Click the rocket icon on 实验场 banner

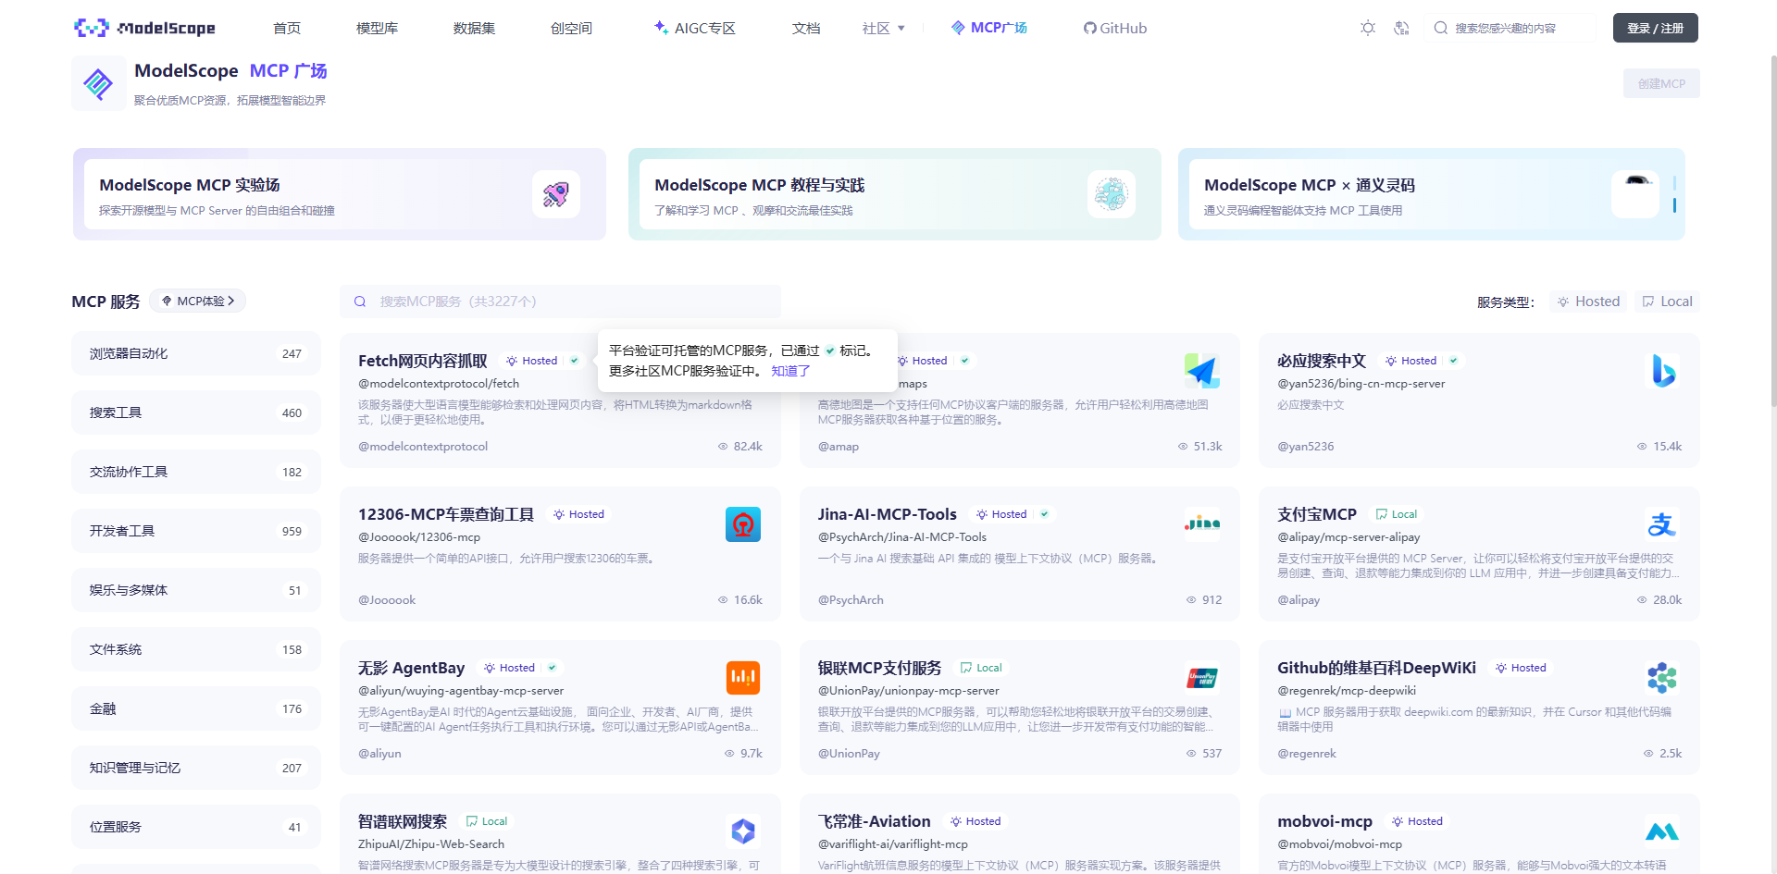point(556,194)
